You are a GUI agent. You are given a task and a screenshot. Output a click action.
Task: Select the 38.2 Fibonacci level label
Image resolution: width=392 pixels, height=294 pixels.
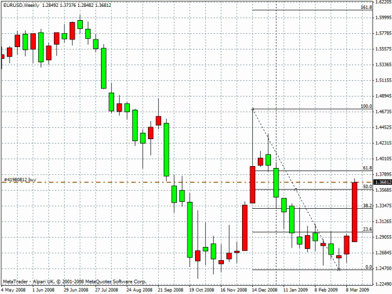(x=368, y=206)
